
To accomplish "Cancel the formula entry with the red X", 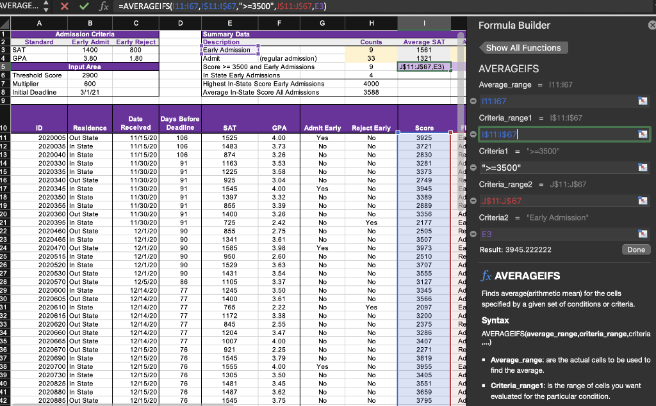I will 65,6.
